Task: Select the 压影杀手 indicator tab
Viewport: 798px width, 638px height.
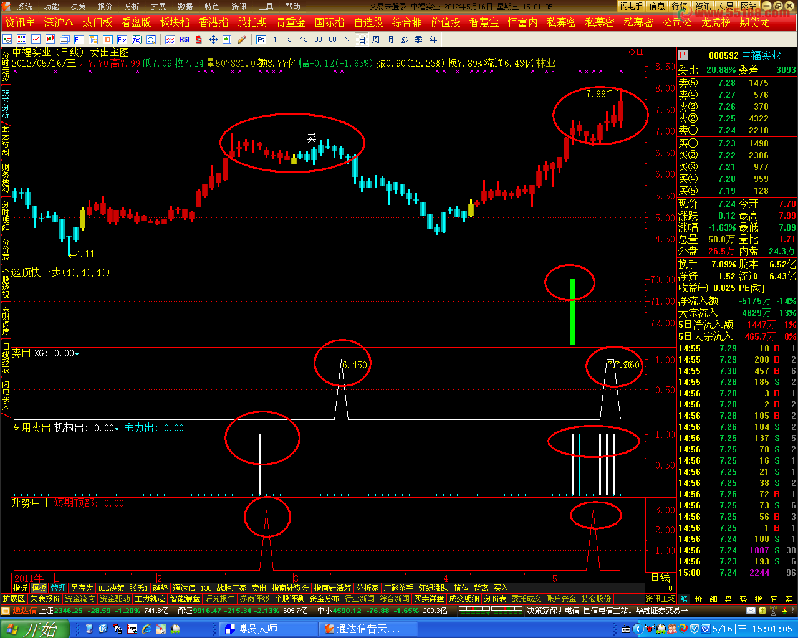Action: pyautogui.click(x=398, y=588)
